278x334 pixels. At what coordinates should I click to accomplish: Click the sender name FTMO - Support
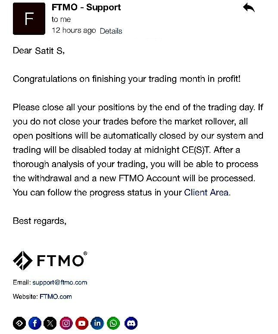86,7
